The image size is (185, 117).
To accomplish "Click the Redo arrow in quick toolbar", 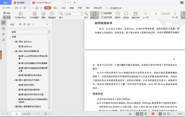I will click(x=33, y=8).
